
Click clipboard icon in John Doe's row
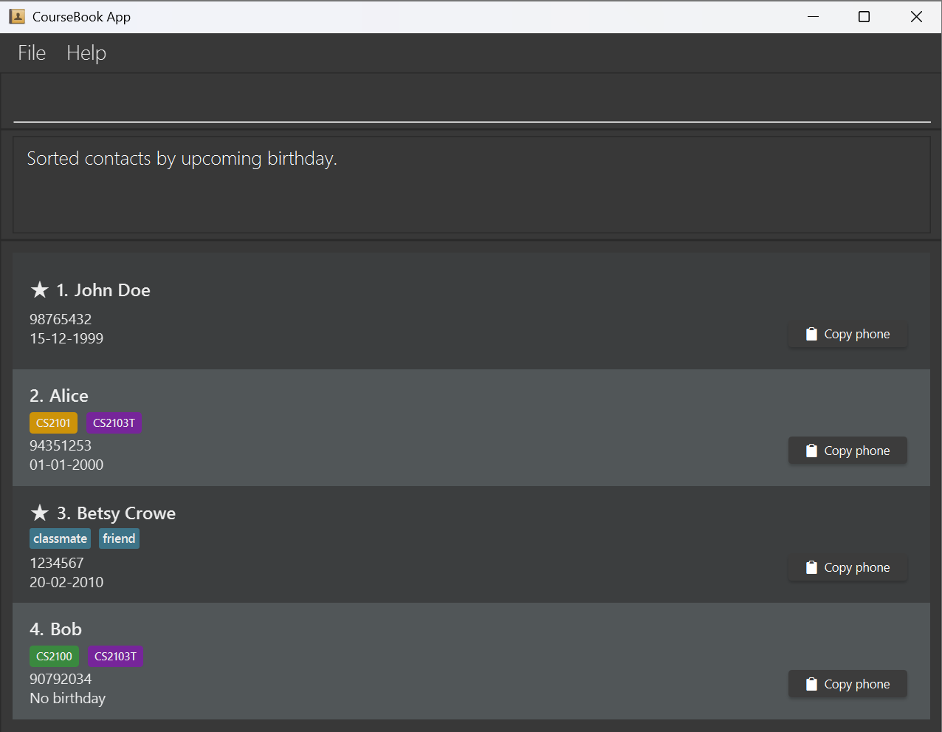811,335
